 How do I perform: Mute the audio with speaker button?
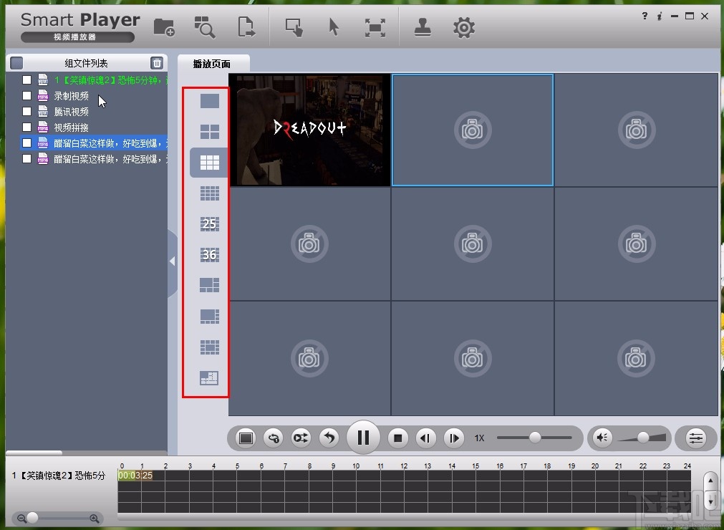pos(603,438)
